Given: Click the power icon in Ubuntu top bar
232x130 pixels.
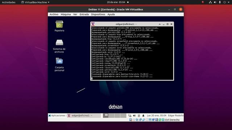Looking at the screenshot, I should point(225,2).
